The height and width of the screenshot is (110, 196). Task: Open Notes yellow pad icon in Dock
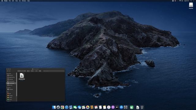(x=104, y=107)
